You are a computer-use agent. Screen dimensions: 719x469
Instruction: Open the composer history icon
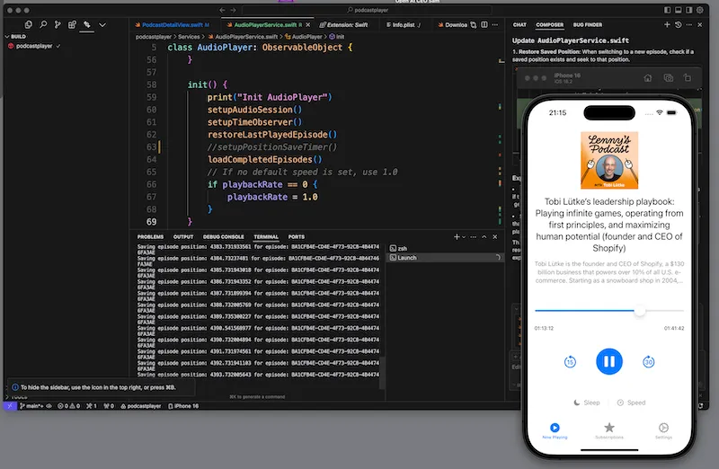click(x=679, y=25)
